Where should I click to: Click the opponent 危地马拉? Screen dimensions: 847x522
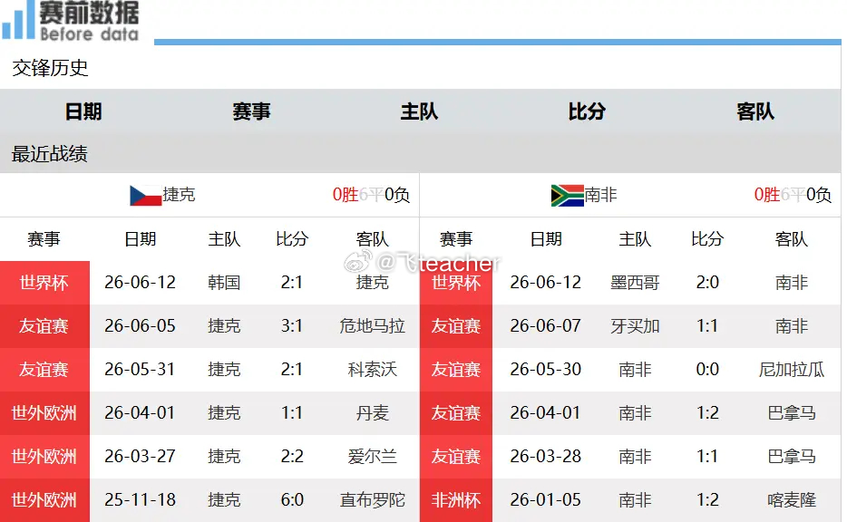[372, 326]
